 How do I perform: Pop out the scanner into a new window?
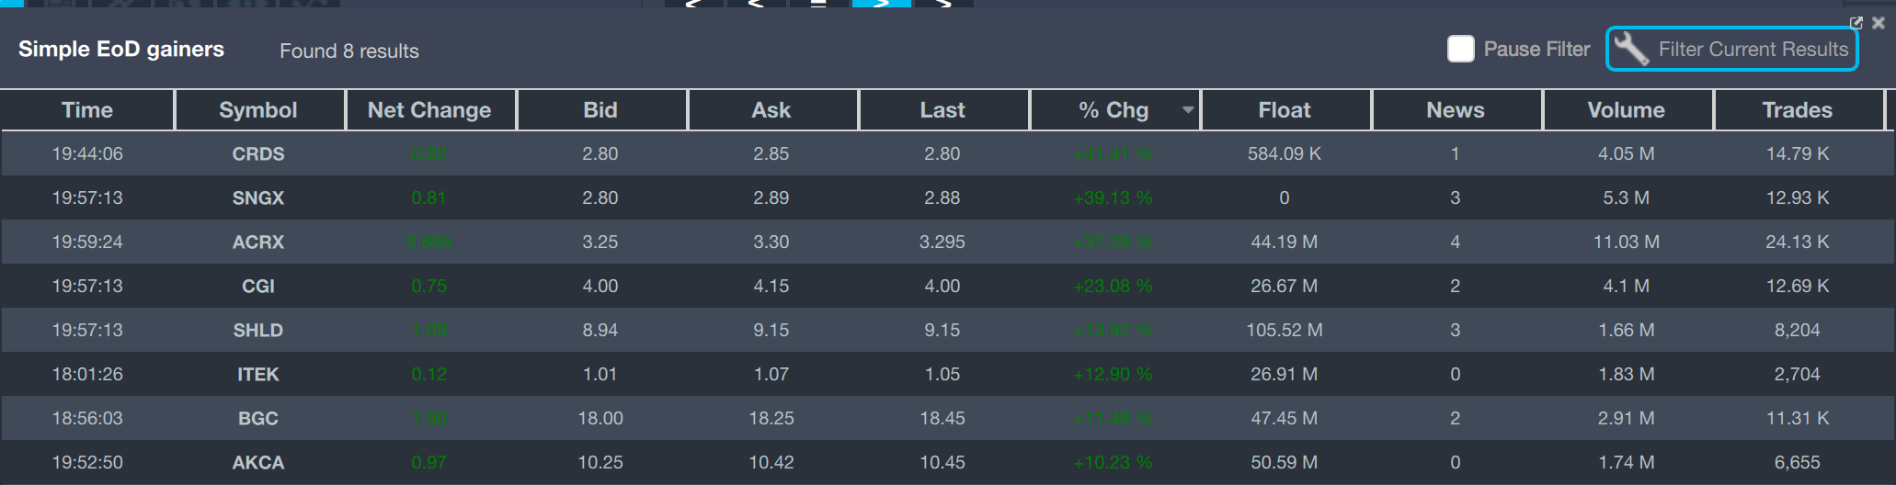pyautogui.click(x=1856, y=23)
